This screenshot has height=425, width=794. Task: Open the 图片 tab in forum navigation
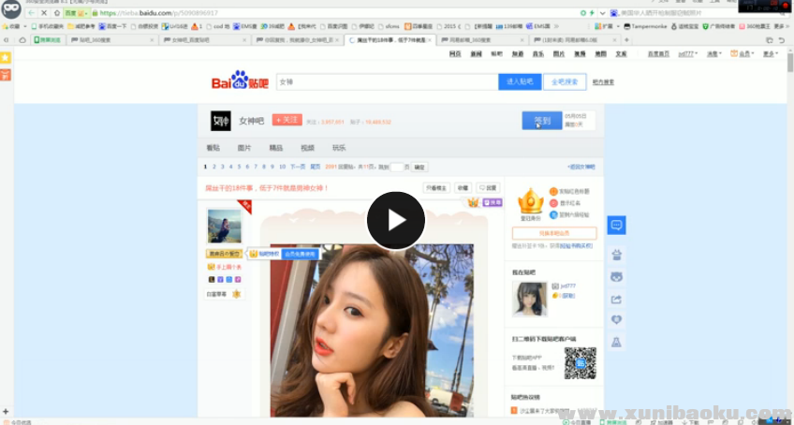[x=244, y=148]
